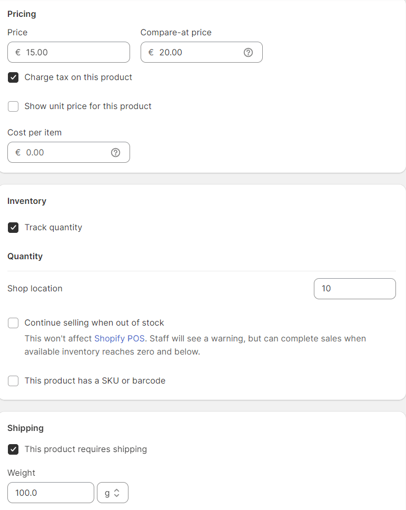Click the euro symbol in Compare-at price field

tap(151, 52)
